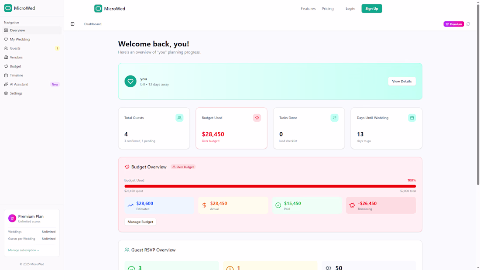The height and width of the screenshot is (270, 480).
Task: Click the Budget Overview piggy bank icon
Action: point(127,167)
